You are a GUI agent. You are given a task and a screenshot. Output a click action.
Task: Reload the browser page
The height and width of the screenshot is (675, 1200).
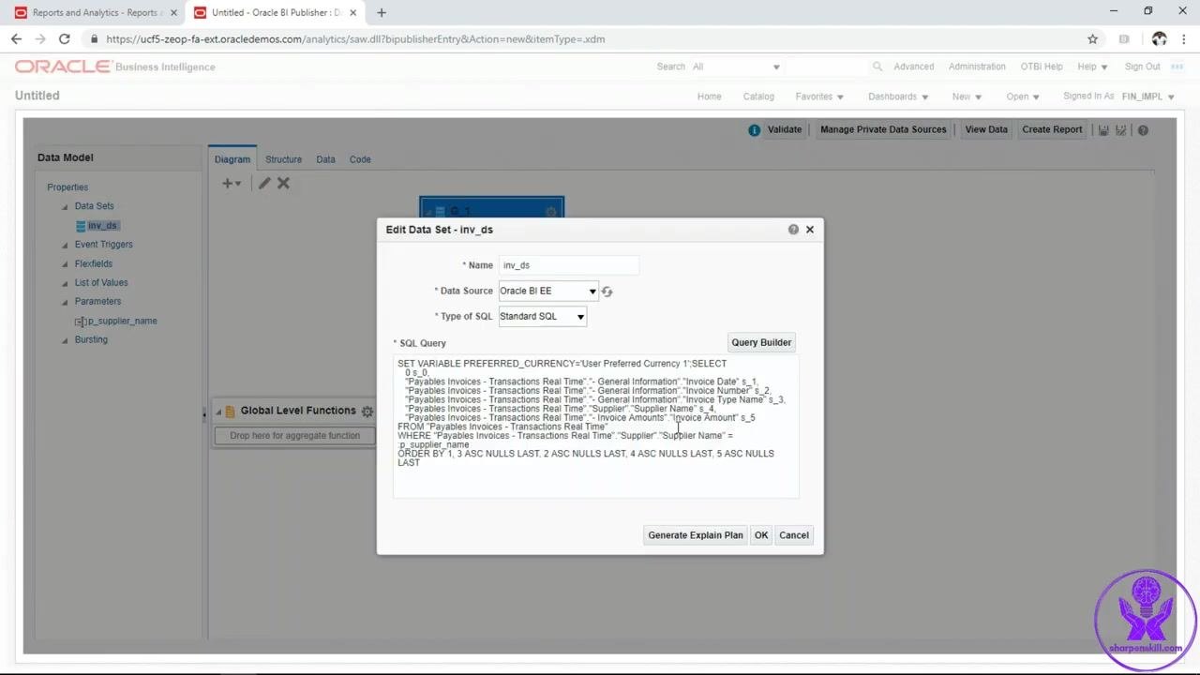(64, 39)
